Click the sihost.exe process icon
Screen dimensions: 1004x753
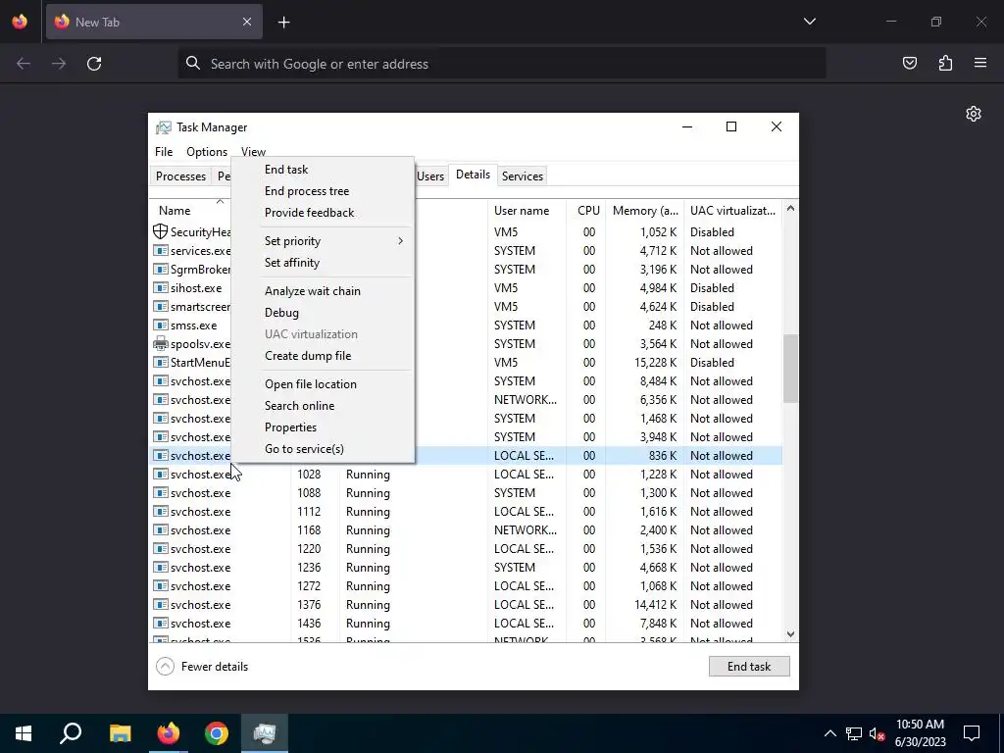point(160,288)
